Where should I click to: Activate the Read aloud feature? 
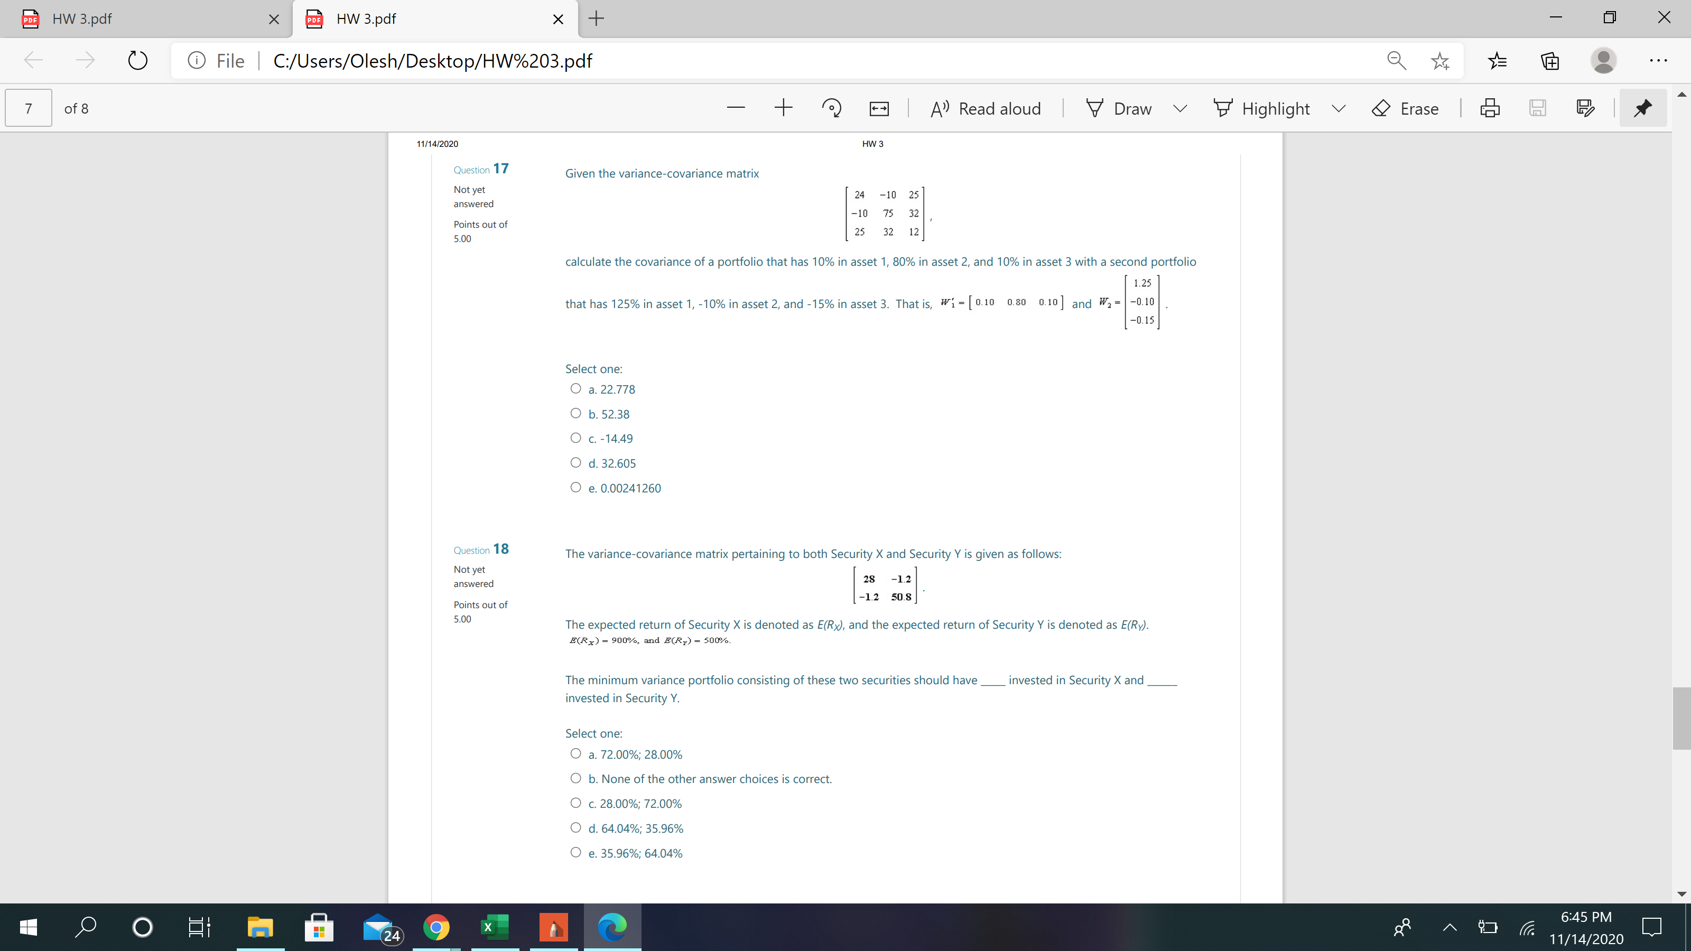(x=984, y=108)
